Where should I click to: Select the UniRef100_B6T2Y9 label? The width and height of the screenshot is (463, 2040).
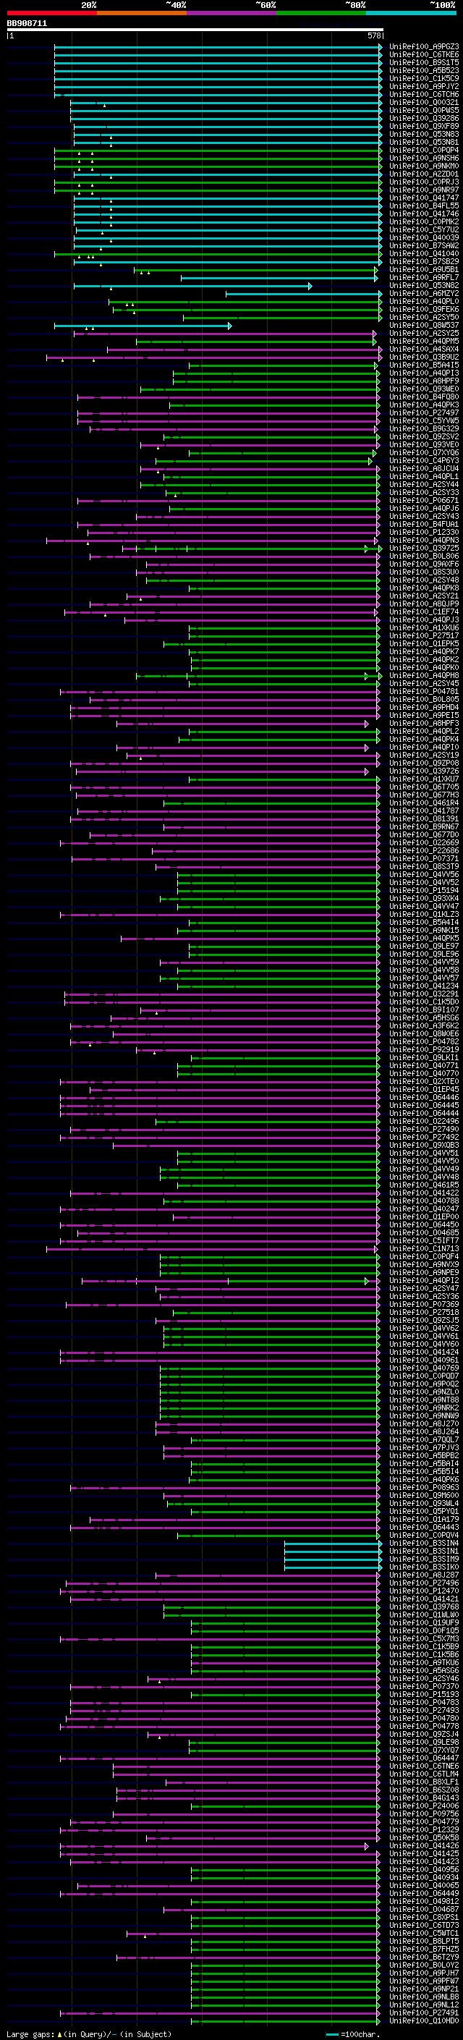[x=424, y=1957]
